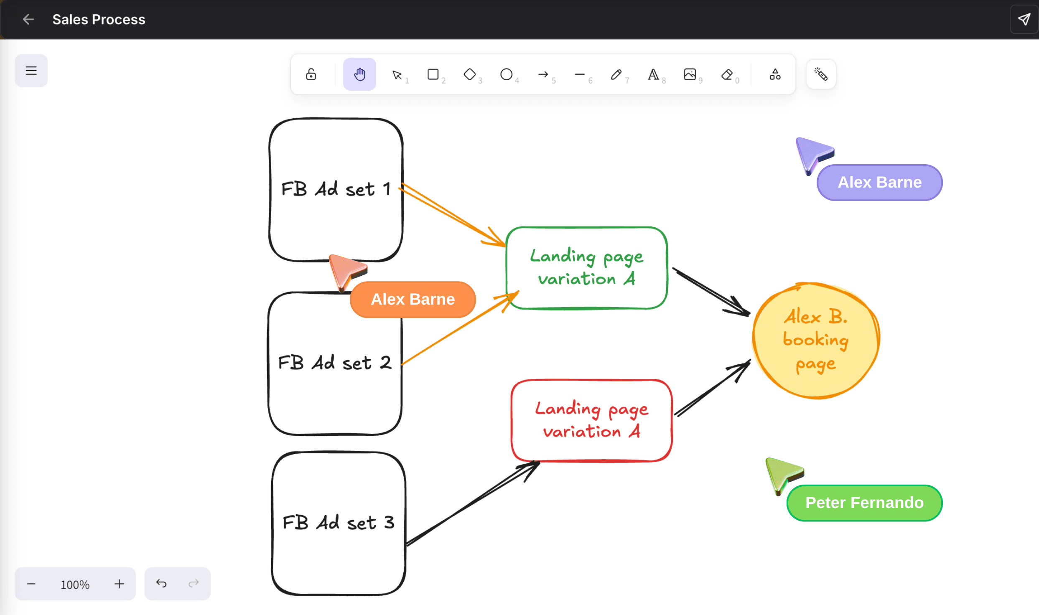The width and height of the screenshot is (1039, 615).
Task: Undo the last canvas change
Action: click(x=162, y=583)
